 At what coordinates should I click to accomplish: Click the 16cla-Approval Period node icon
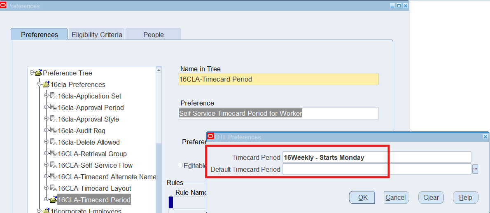tap(53, 108)
